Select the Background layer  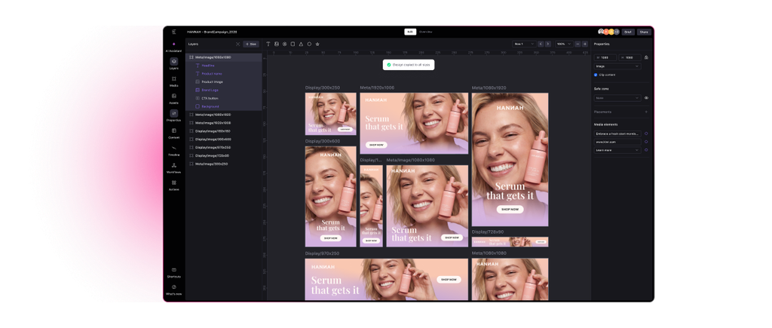coord(223,106)
